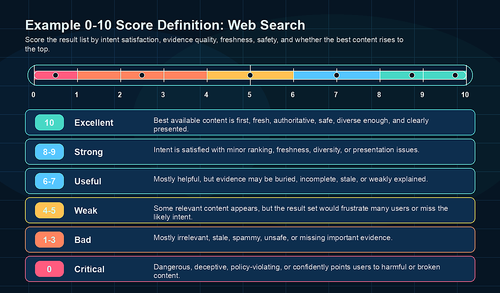This screenshot has width=500, height=293.
Task: Click the yellow segment of the score bar
Action: click(x=250, y=75)
